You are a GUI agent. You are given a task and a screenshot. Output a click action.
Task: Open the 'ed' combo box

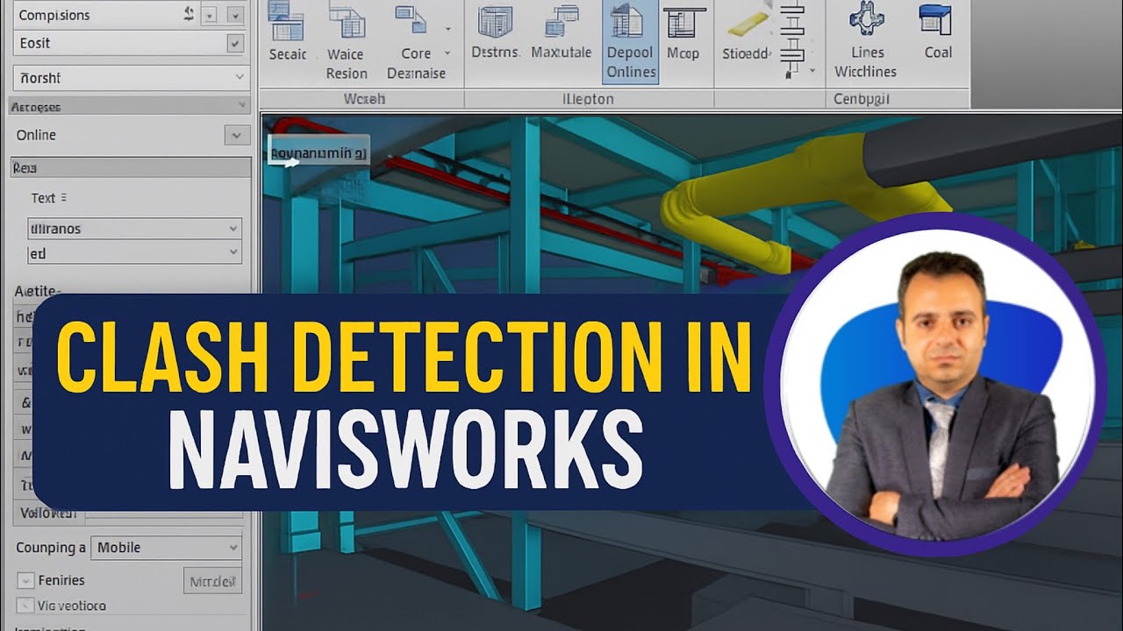(x=135, y=253)
